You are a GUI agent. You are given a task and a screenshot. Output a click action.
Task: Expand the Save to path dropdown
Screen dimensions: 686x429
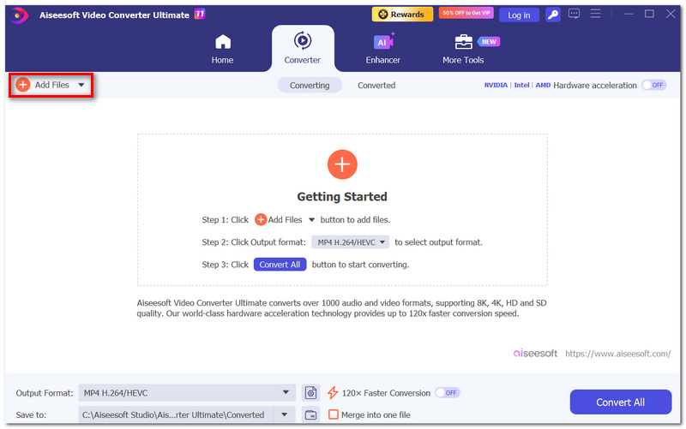(285, 414)
